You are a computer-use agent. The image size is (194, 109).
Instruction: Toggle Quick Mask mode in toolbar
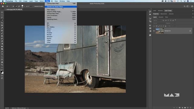[2, 75]
